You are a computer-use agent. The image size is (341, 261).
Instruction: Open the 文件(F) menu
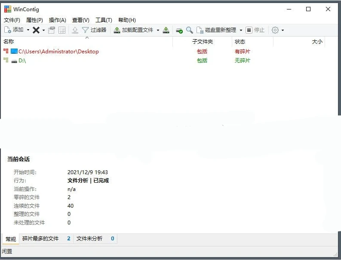click(x=12, y=20)
